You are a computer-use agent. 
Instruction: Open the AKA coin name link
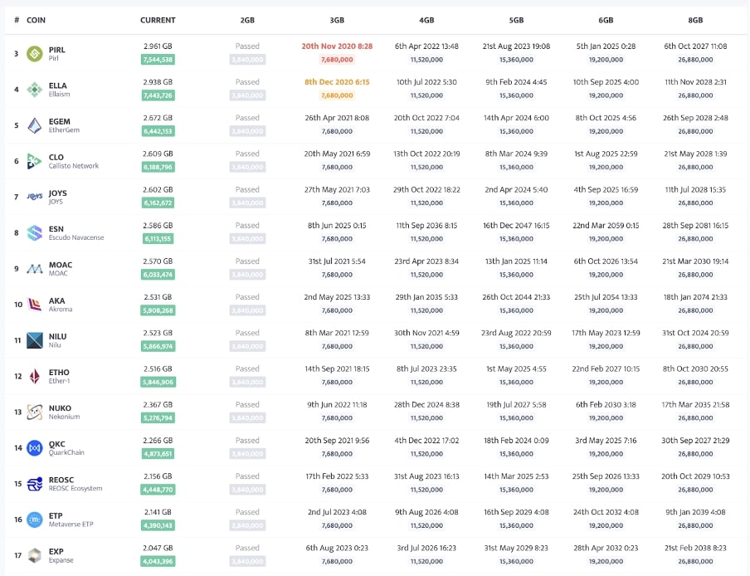pos(56,301)
